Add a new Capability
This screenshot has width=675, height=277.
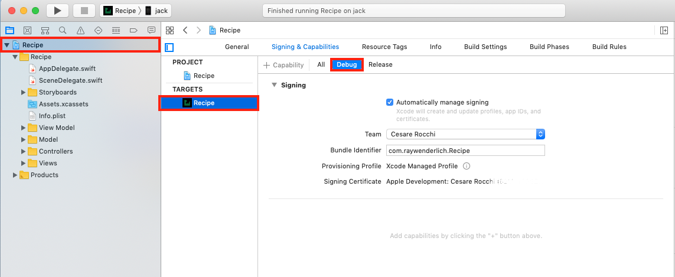[283, 65]
